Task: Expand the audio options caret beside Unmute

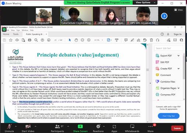Action: pos(16,126)
